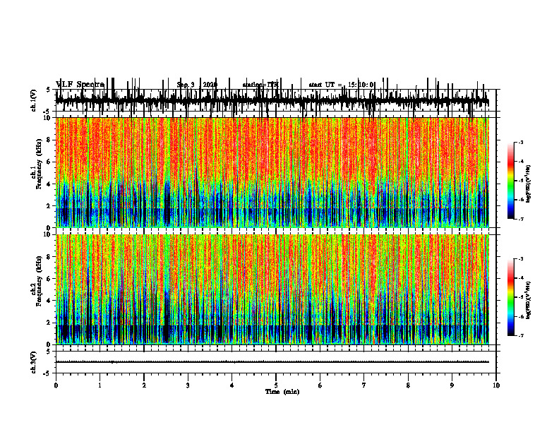Click the 'Sep. 3' date label in header

[x=186, y=85]
